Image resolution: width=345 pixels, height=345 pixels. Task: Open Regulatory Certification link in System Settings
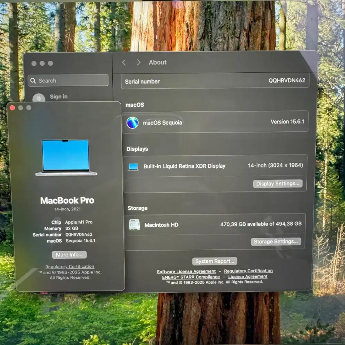pyautogui.click(x=248, y=271)
